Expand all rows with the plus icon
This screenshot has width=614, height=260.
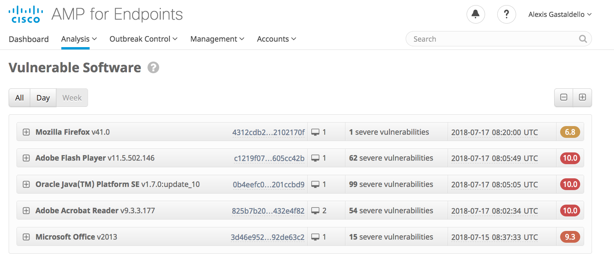(x=582, y=98)
